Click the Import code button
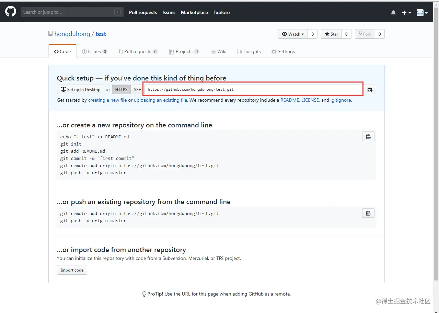The height and width of the screenshot is (313, 439). 72,270
